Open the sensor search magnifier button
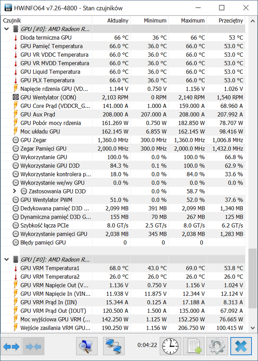258x361 pixels. click(x=87, y=346)
